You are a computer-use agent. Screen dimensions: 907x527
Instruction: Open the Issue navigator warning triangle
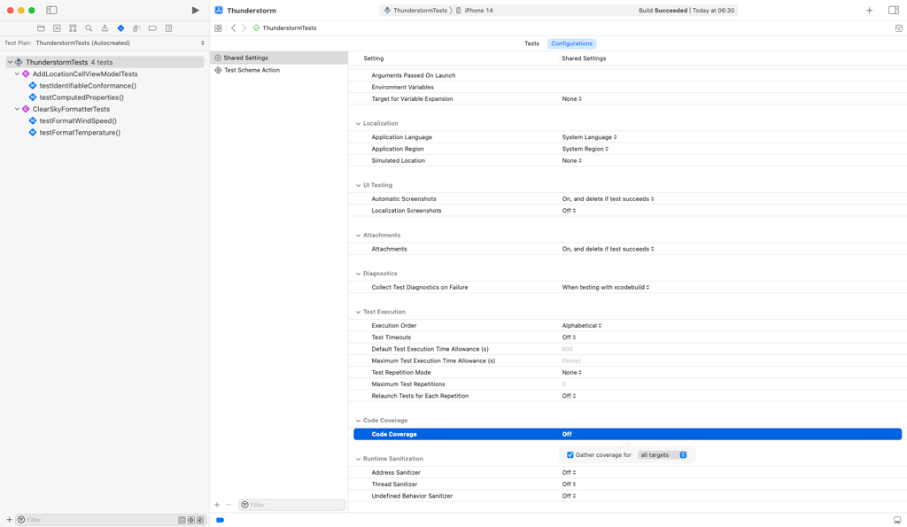105,27
